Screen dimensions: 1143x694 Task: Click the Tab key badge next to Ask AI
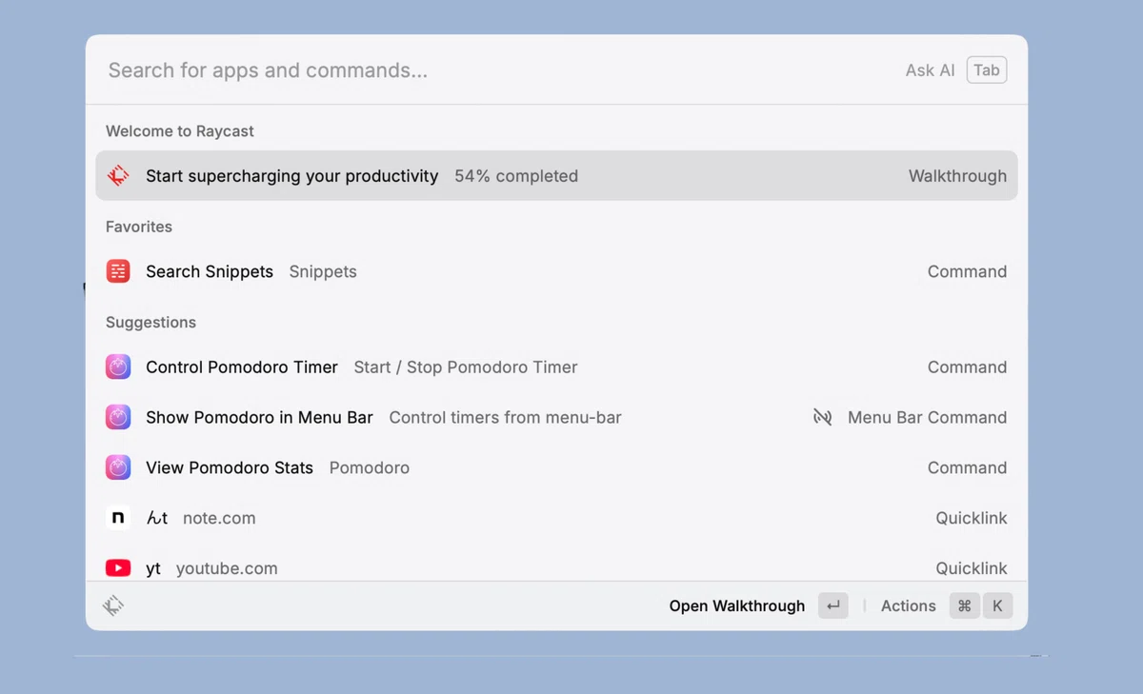[x=987, y=70]
